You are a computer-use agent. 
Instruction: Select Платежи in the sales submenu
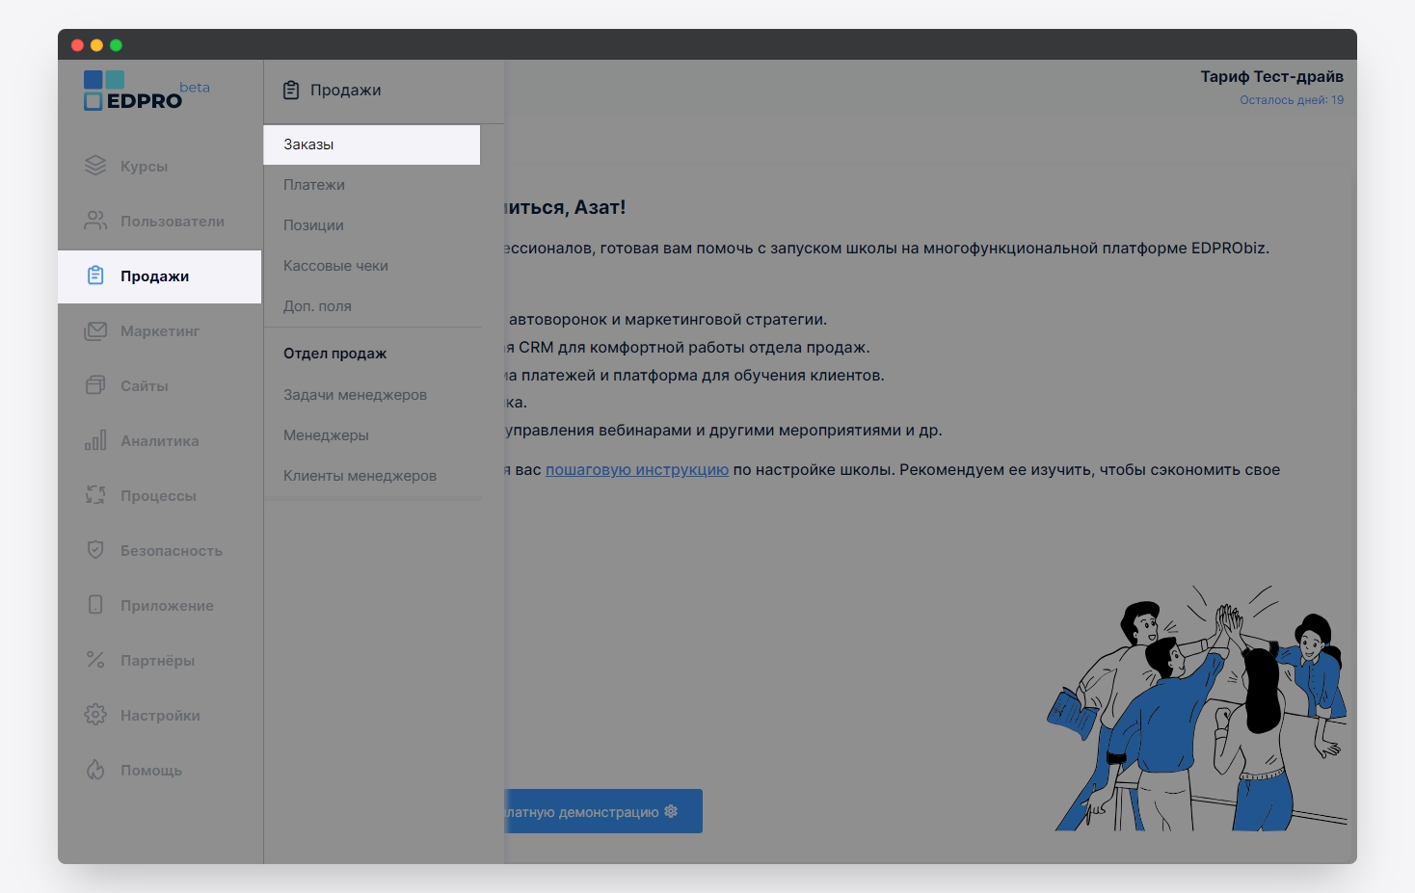(314, 185)
